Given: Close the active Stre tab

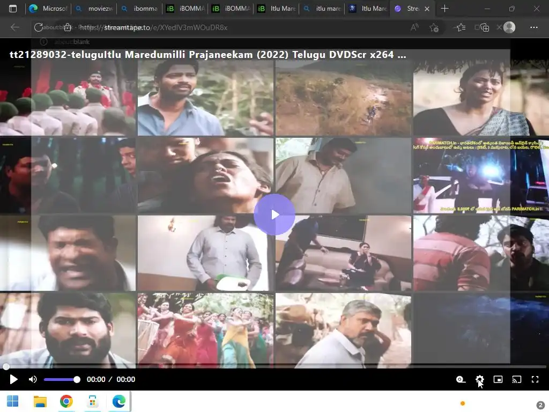Looking at the screenshot, I should tap(427, 9).
